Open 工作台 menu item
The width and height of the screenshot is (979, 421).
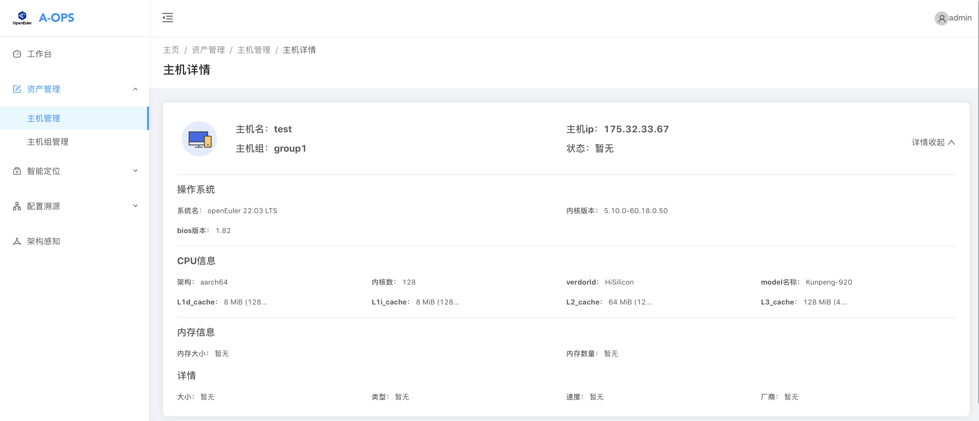pyautogui.click(x=39, y=54)
